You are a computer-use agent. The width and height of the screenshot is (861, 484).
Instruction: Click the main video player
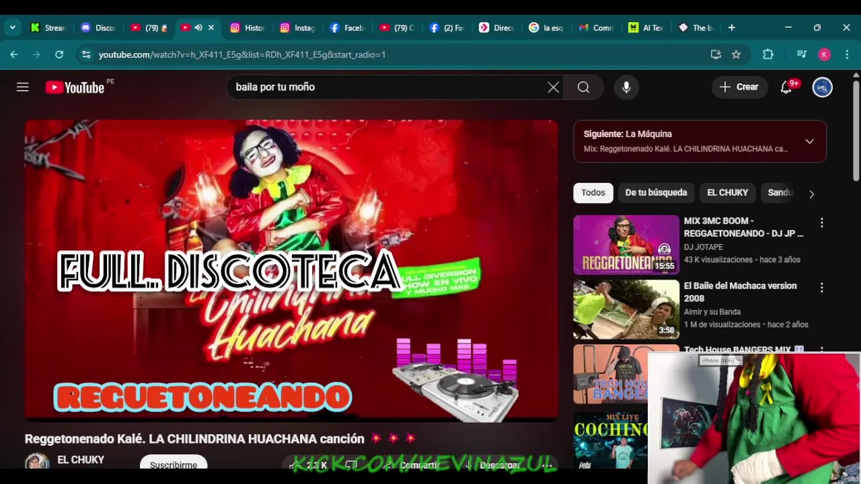(x=291, y=271)
